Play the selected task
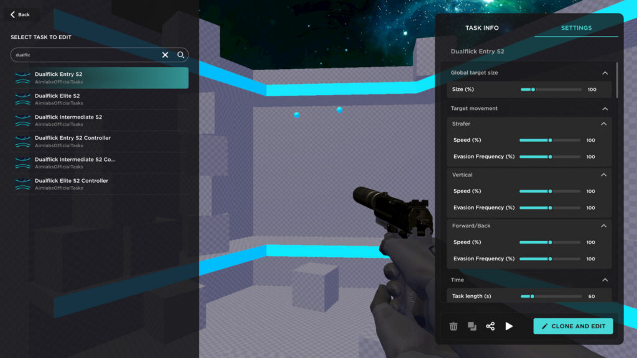 click(509, 326)
